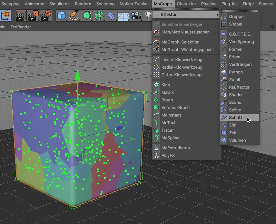Image resolution: width=276 pixels, height=224 pixels.
Task: Render the active view icon
Action: 21,16
